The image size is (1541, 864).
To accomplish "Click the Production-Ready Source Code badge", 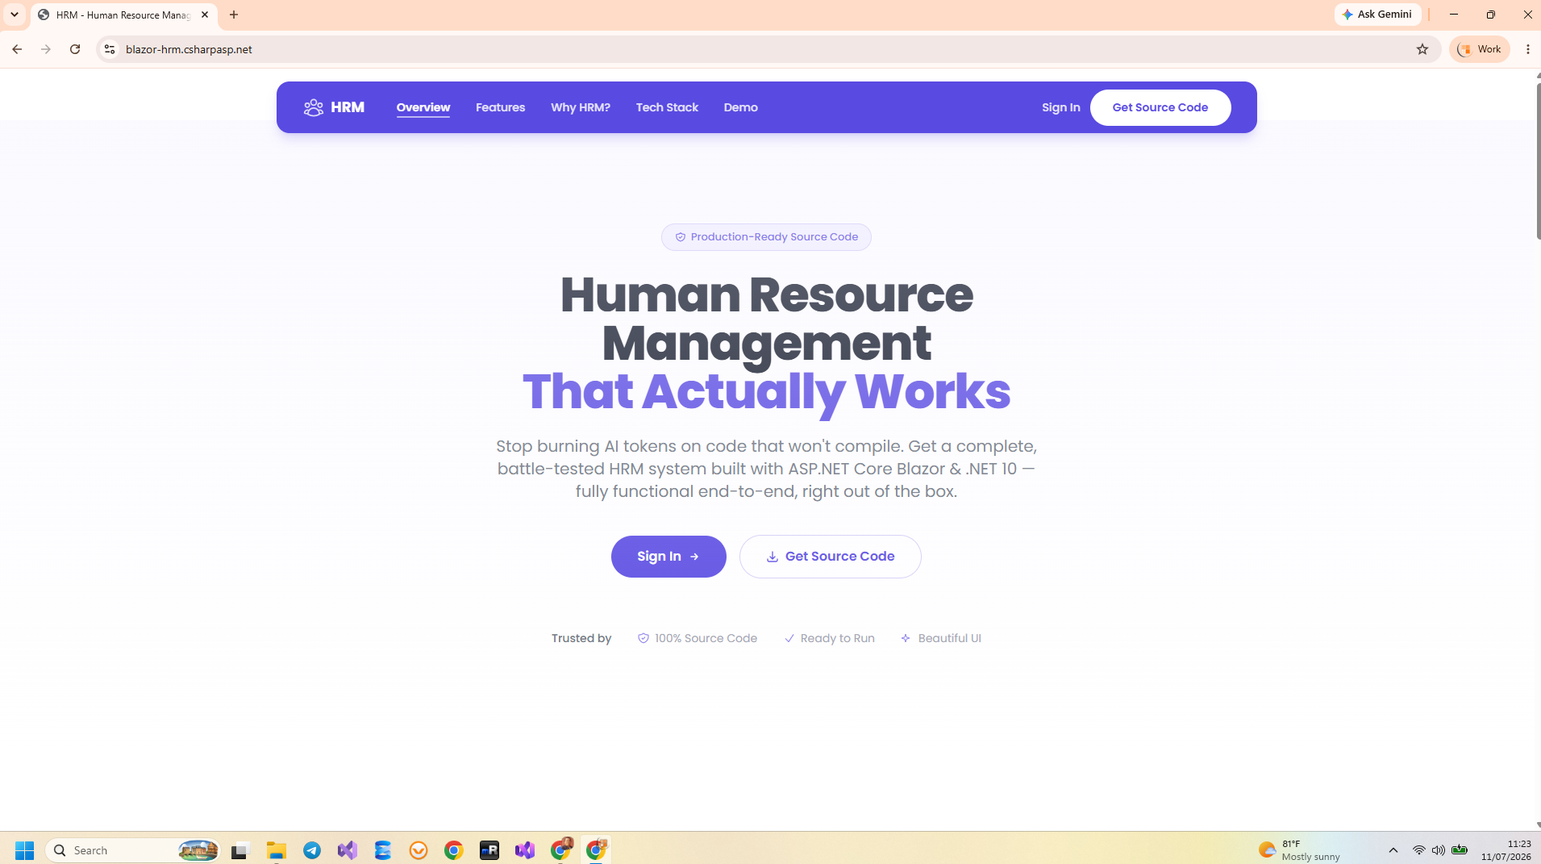I will point(766,237).
